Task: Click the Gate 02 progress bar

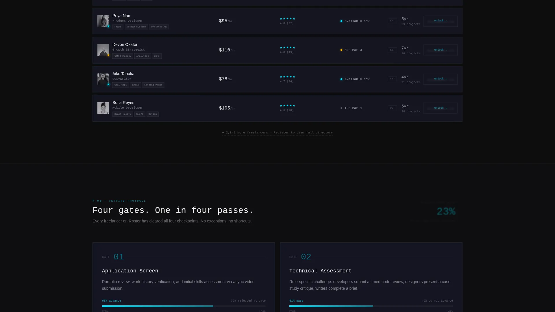Action: point(371,306)
